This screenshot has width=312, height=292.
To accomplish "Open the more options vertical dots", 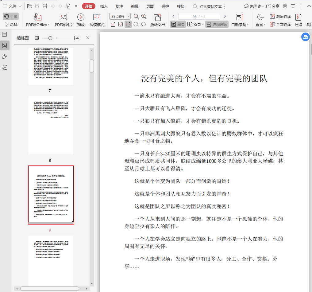I will coord(301,6).
